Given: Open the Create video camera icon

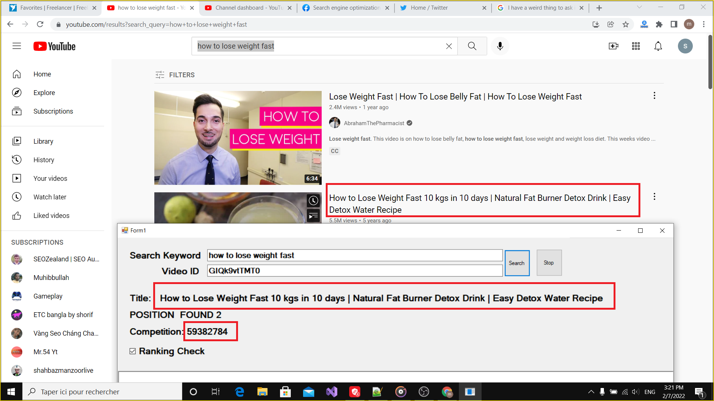Looking at the screenshot, I should [614, 46].
